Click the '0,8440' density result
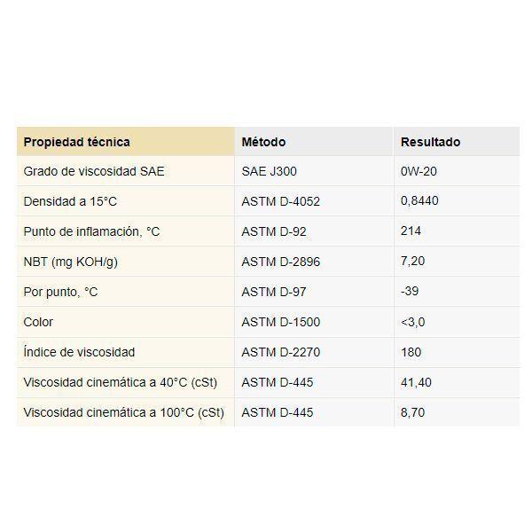 [419, 201]
